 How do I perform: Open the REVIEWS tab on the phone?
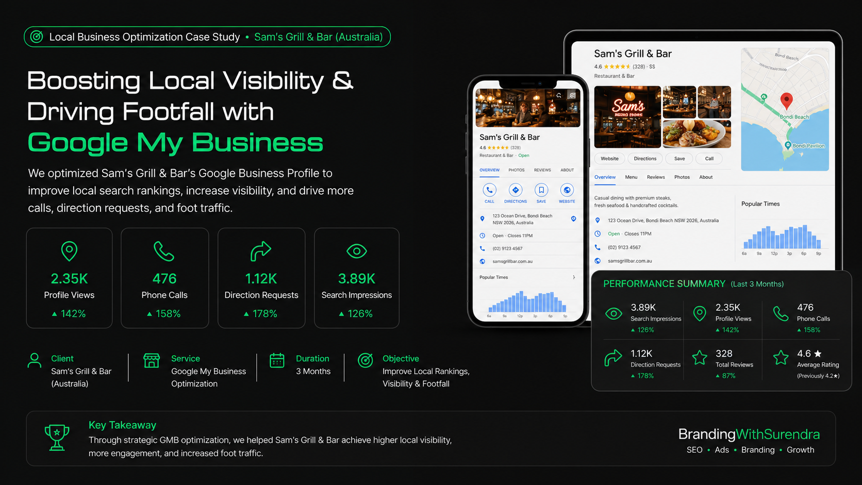[x=542, y=170]
